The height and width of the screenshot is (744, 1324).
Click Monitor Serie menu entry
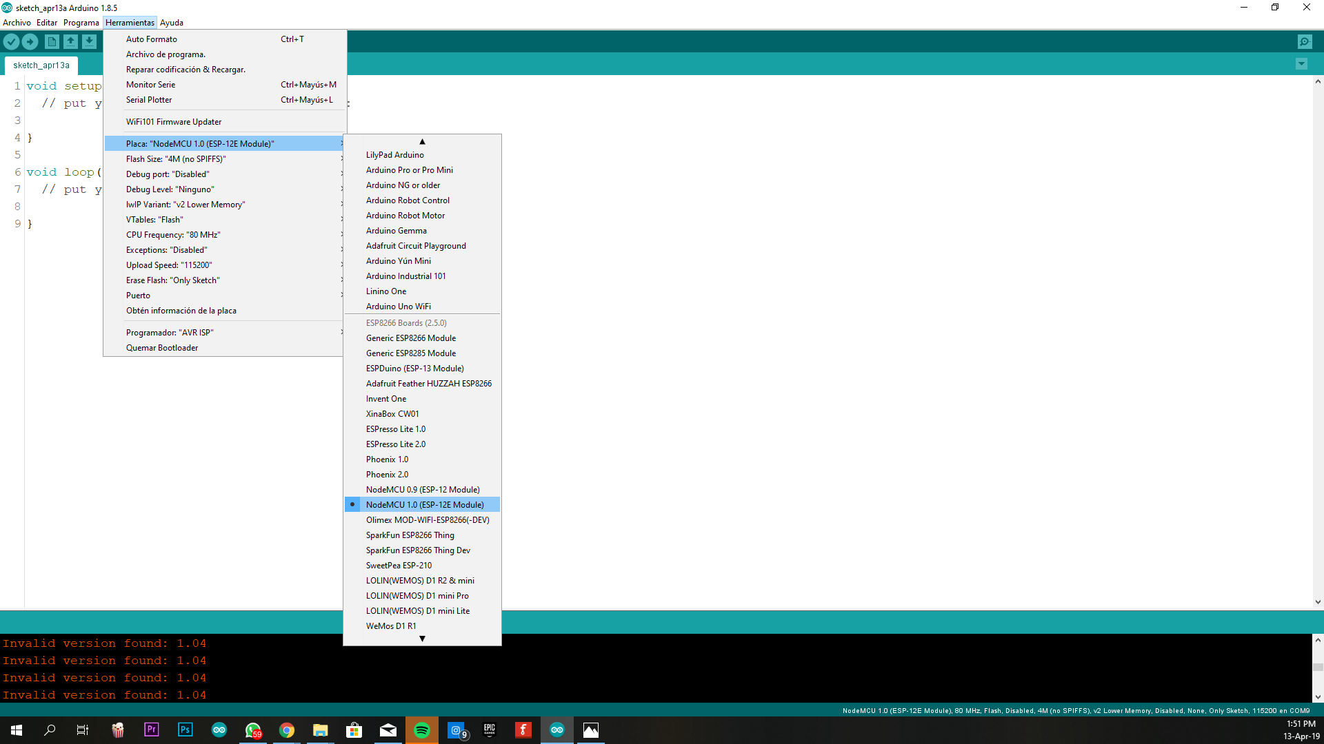coord(150,85)
